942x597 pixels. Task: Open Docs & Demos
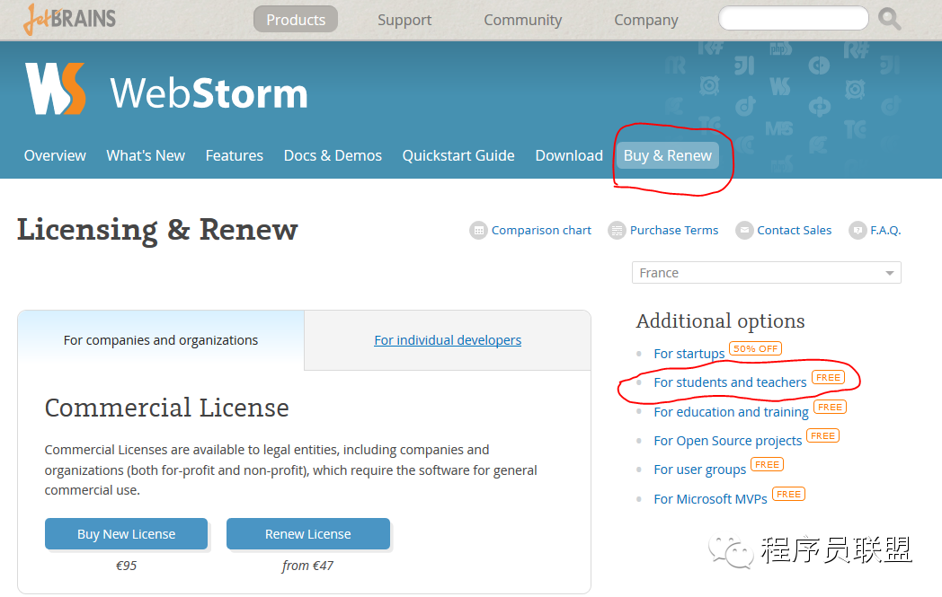333,155
